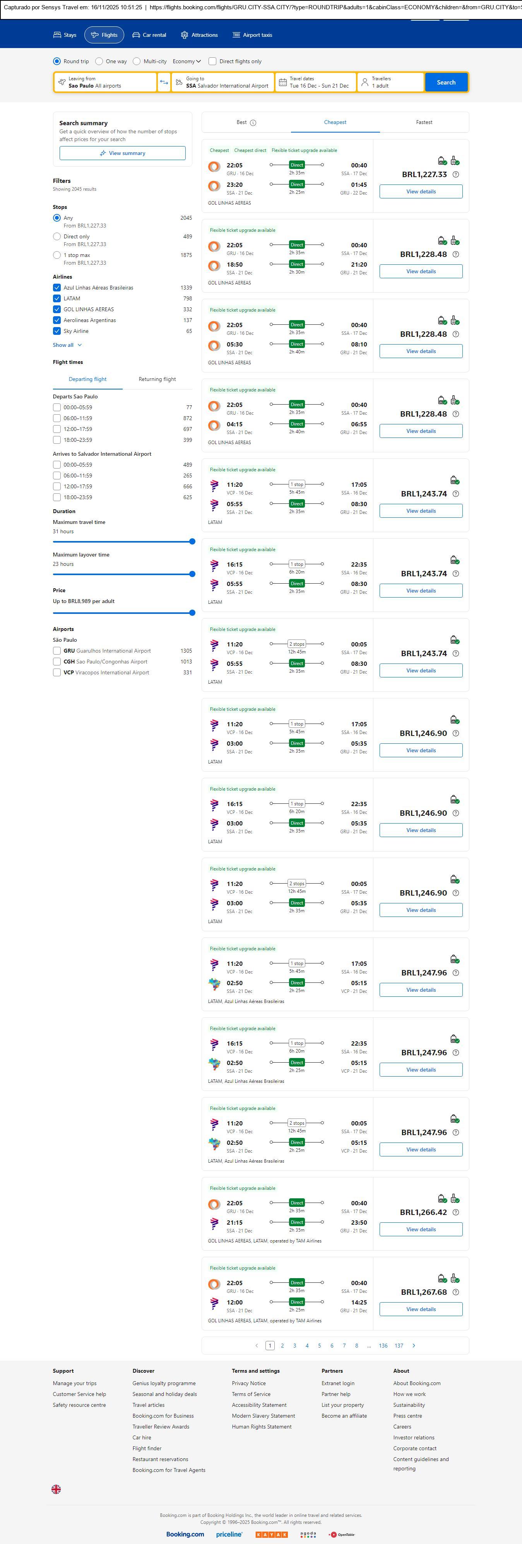522x1544 pixels.
Task: Click the swap origin and destination arrows icon
Action: [x=164, y=82]
